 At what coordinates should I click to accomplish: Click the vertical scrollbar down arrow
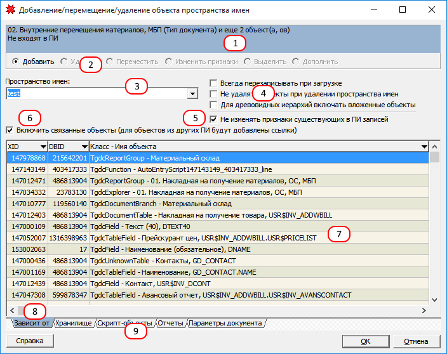tap(435, 299)
